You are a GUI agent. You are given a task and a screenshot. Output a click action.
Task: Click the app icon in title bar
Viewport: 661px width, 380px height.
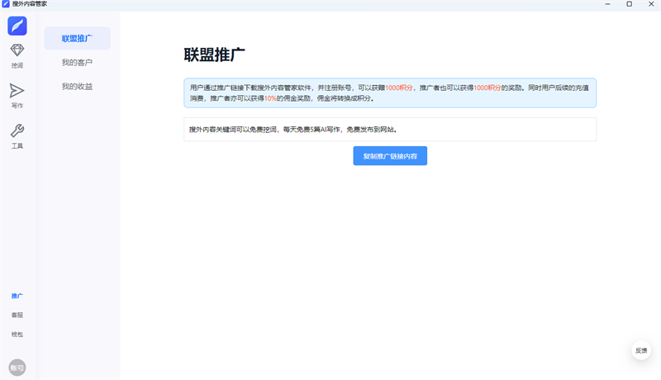(x=6, y=4)
